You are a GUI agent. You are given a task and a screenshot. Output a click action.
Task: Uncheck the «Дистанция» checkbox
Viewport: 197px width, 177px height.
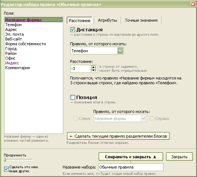[73, 30]
